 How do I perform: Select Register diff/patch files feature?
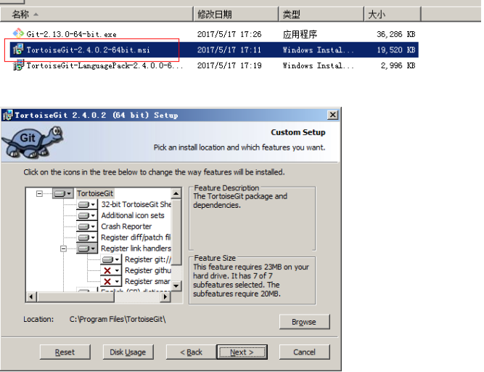click(x=136, y=238)
